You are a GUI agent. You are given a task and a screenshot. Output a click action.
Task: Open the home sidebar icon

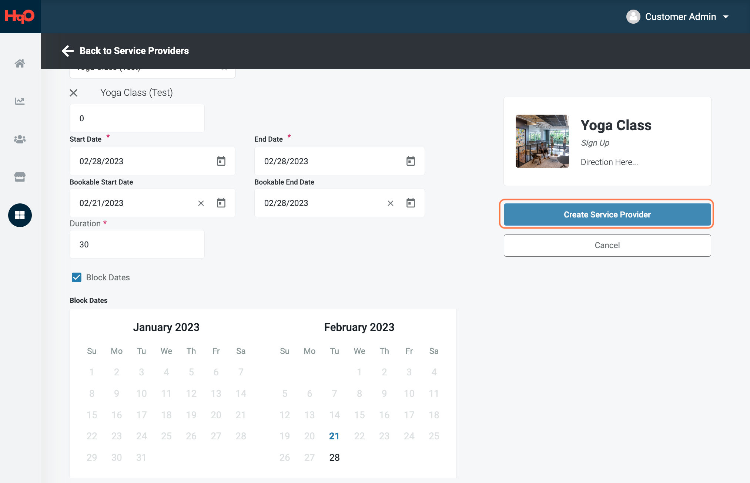[20, 63]
